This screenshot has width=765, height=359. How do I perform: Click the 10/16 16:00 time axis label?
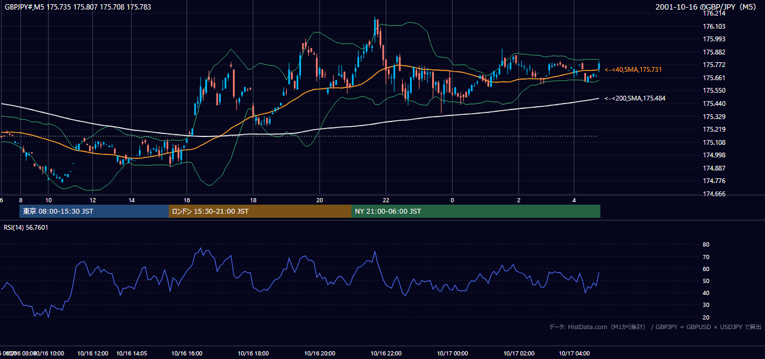[187, 354]
